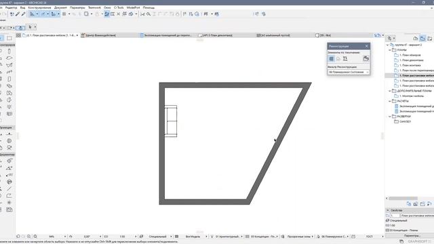The image size is (434, 244).
Task: Collapse the РАСЧЕТЫ folder
Action: pyautogui.click(x=390, y=101)
